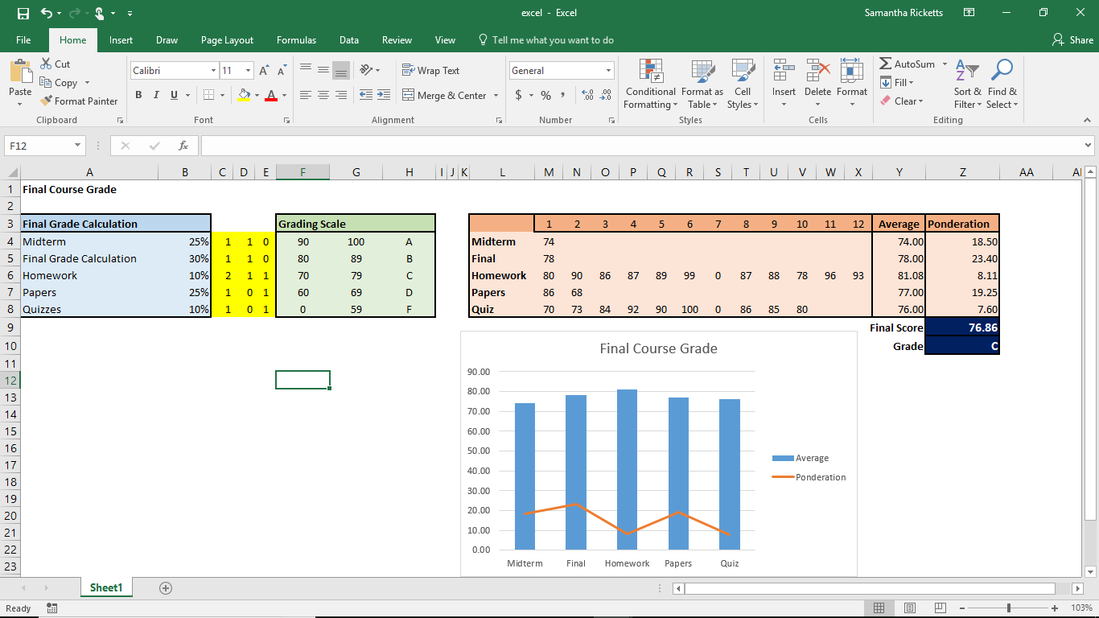This screenshot has width=1099, height=618.
Task: Toggle Underline formatting
Action: [174, 95]
